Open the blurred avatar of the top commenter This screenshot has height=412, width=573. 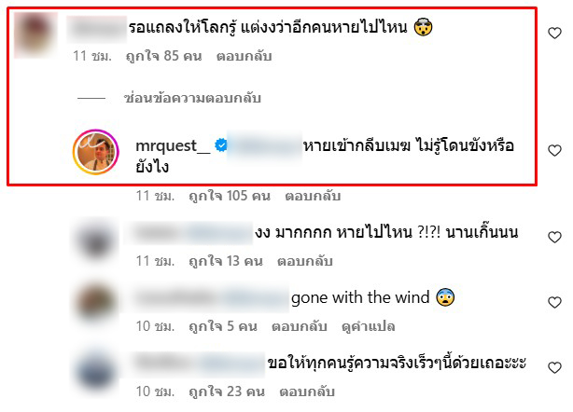coord(35,35)
